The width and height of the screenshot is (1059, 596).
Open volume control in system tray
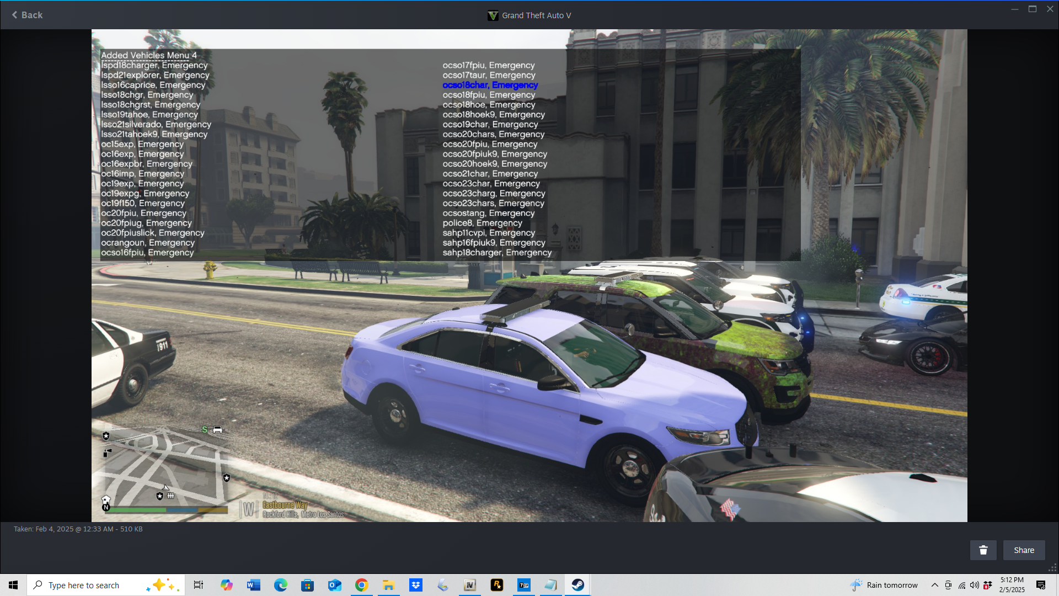974,585
